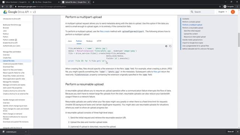Open Build your first Drive app in sidebar
The width and height of the screenshot is (240, 135).
[12, 25]
